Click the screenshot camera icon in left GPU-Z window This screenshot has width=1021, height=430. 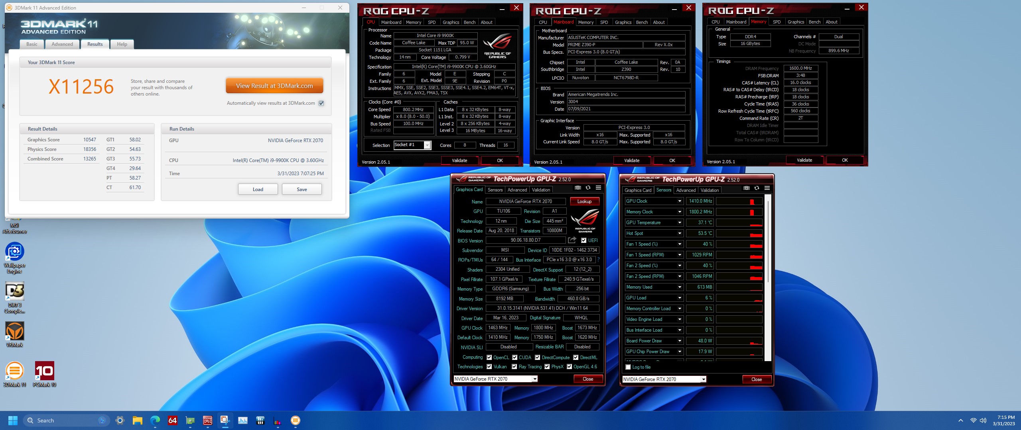pos(578,188)
